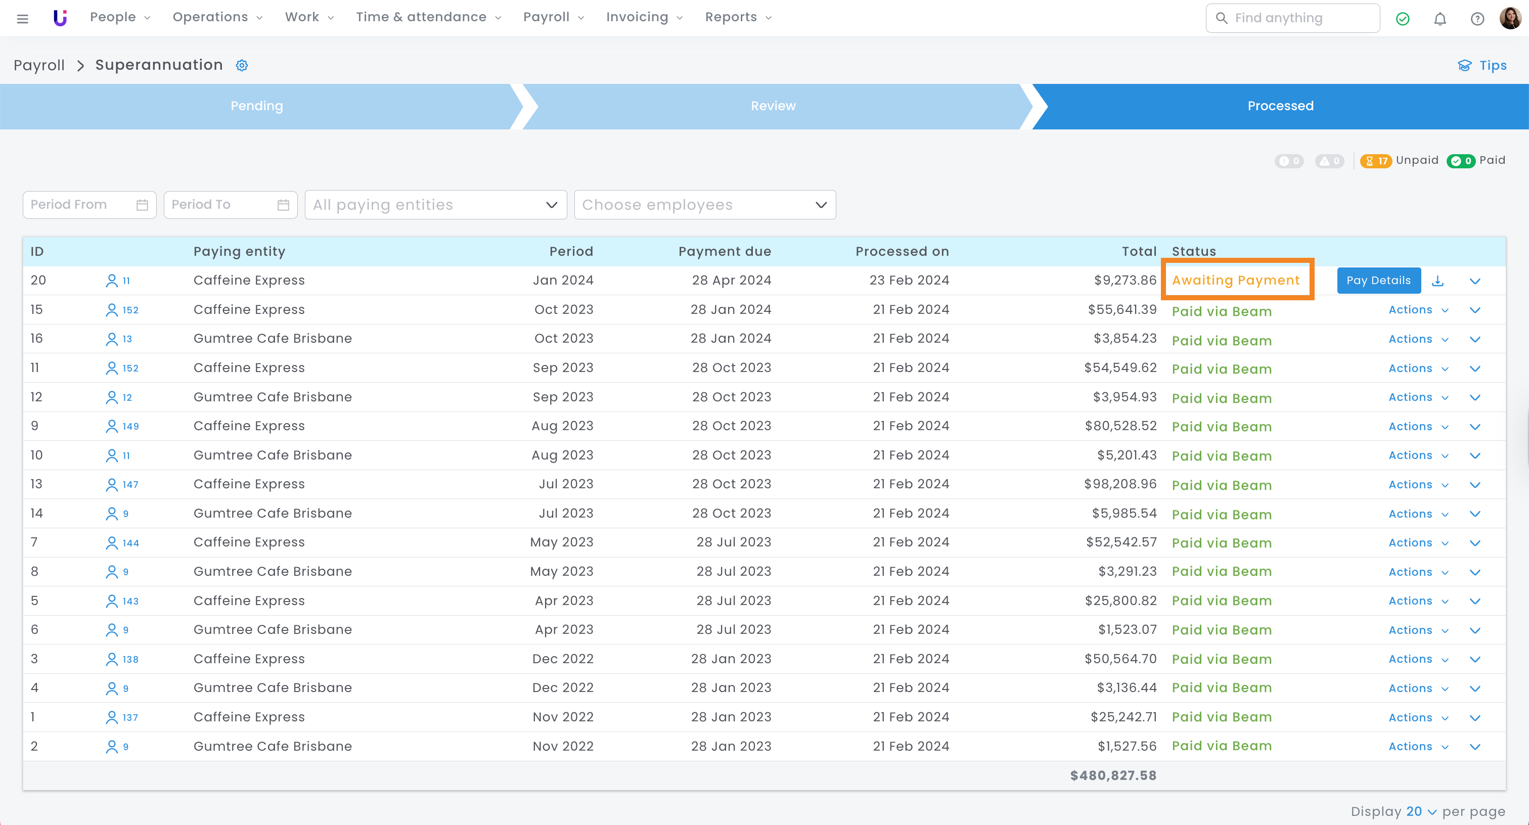Image resolution: width=1529 pixels, height=825 pixels.
Task: Click the Find anything search field
Action: tap(1292, 18)
